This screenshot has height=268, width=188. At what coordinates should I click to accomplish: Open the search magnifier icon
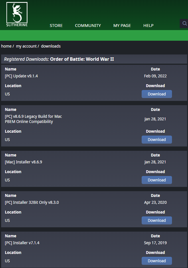[184, 24]
